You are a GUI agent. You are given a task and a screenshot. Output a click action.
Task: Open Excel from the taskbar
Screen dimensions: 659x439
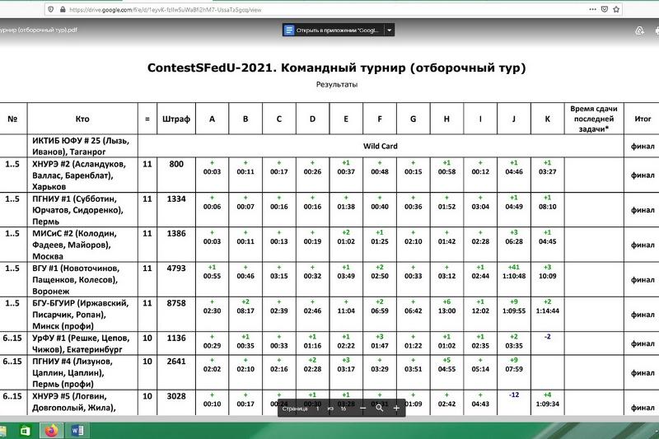point(26,430)
